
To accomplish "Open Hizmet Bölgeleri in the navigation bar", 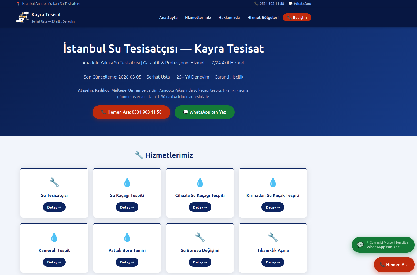I will [x=263, y=18].
